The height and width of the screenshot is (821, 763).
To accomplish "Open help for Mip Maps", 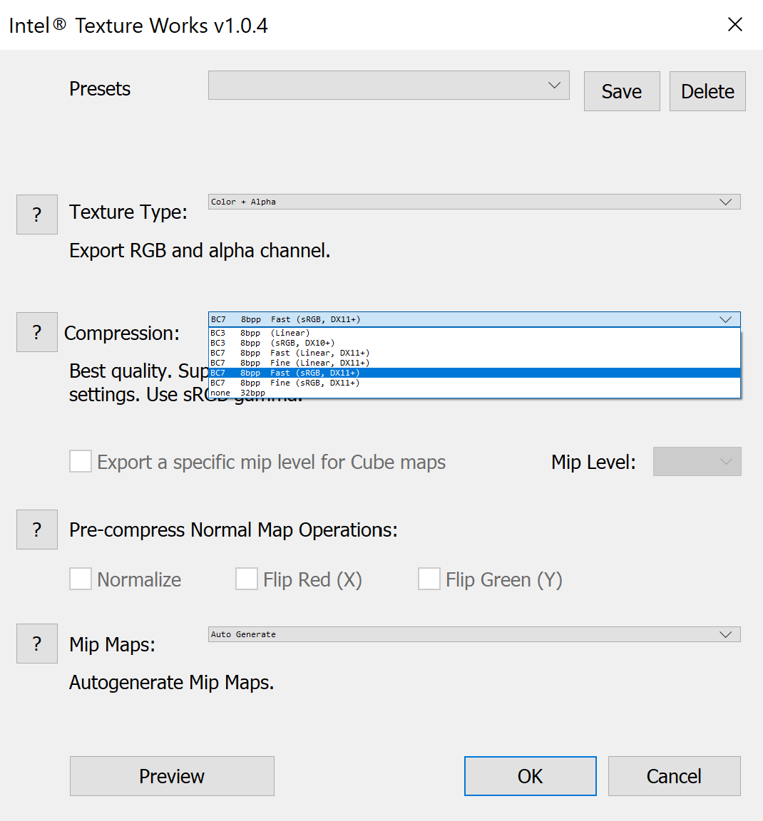I will 36,644.
